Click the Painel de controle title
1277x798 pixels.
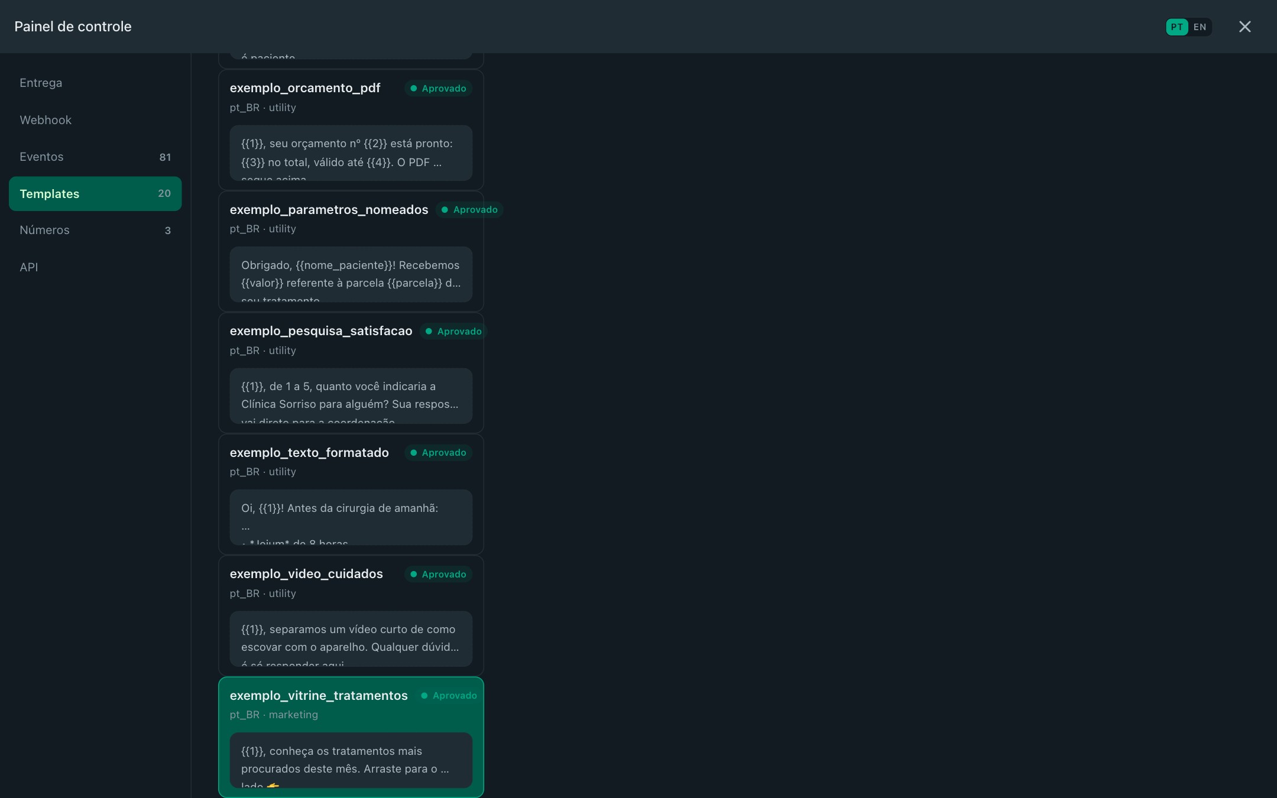click(x=73, y=27)
